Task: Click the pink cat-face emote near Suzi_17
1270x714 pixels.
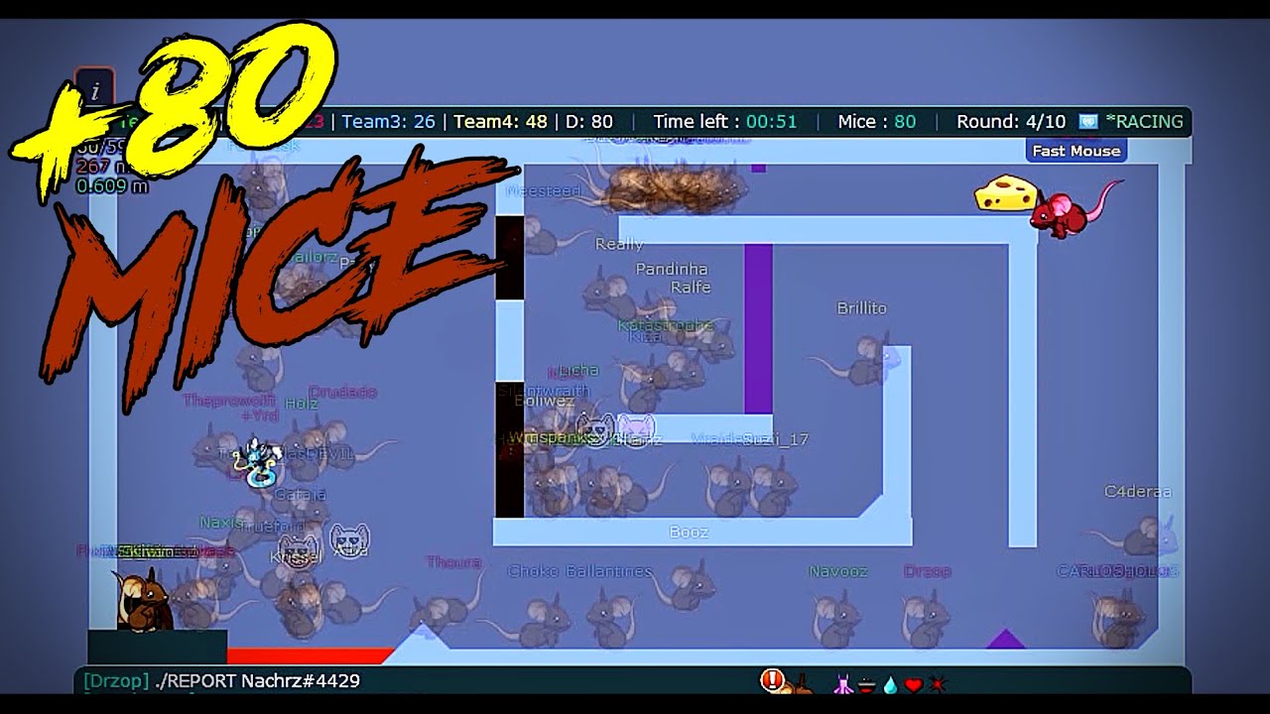Action: 636,429
